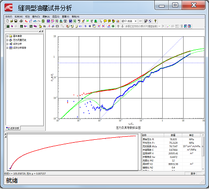The height and width of the screenshot is (189, 209).
Task: Click the gray up arrow toolbar icon
Action: click(118, 26)
